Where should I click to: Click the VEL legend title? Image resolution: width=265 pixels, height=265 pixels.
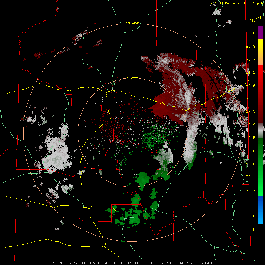click(x=259, y=18)
